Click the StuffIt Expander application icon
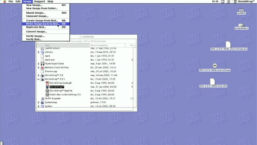The width and height of the screenshot is (257, 145). 43,98
